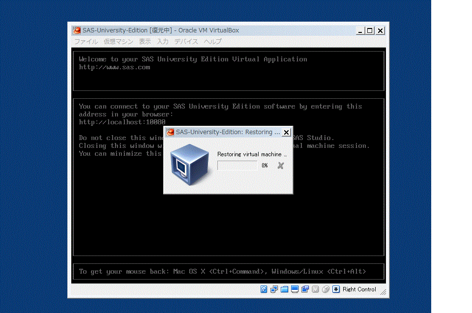Click the VirtualBox icon in main window title bar
This screenshot has height=313, width=472.
tap(77, 30)
